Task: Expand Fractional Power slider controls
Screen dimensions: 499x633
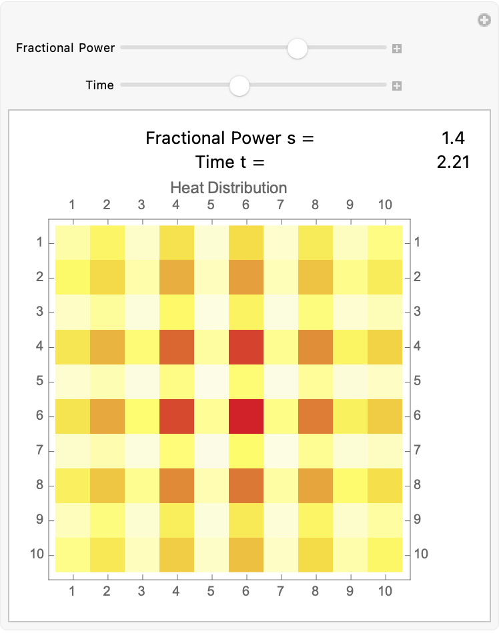Action: pyautogui.click(x=397, y=49)
